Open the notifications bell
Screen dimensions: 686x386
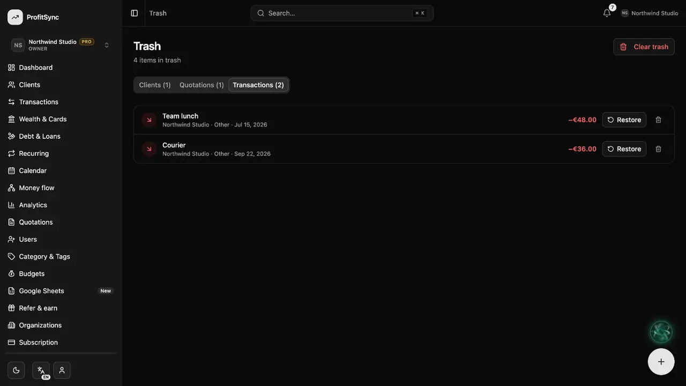[607, 13]
